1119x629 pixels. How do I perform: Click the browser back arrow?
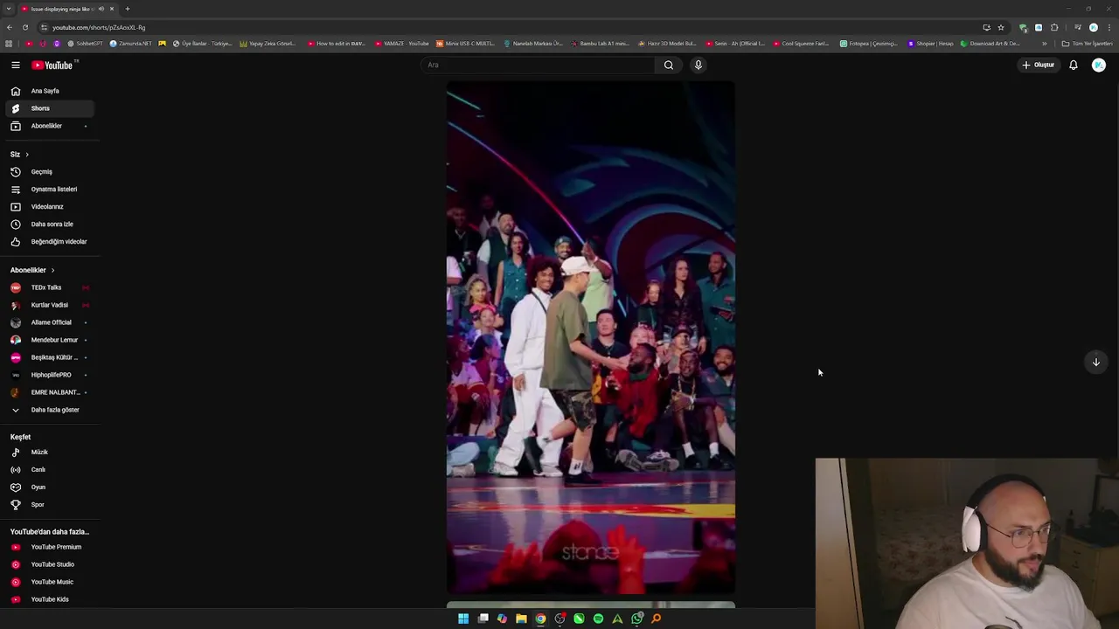click(x=10, y=27)
